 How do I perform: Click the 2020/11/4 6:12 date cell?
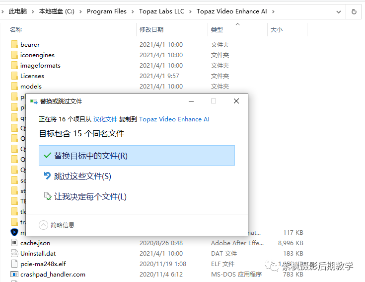click(161, 275)
